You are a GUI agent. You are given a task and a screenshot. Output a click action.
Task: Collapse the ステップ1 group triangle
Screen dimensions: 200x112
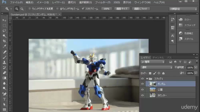[x=147, y=79]
